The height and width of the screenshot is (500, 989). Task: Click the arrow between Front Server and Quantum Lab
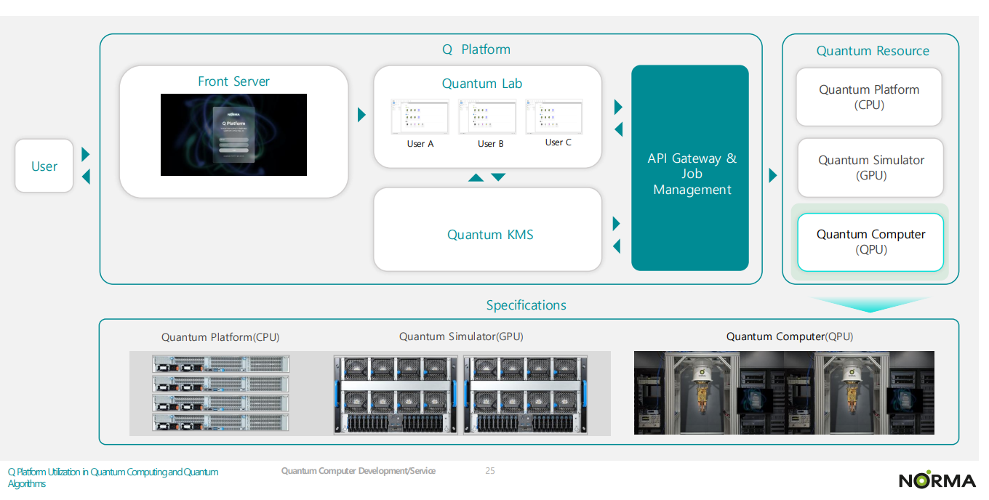[x=361, y=115]
